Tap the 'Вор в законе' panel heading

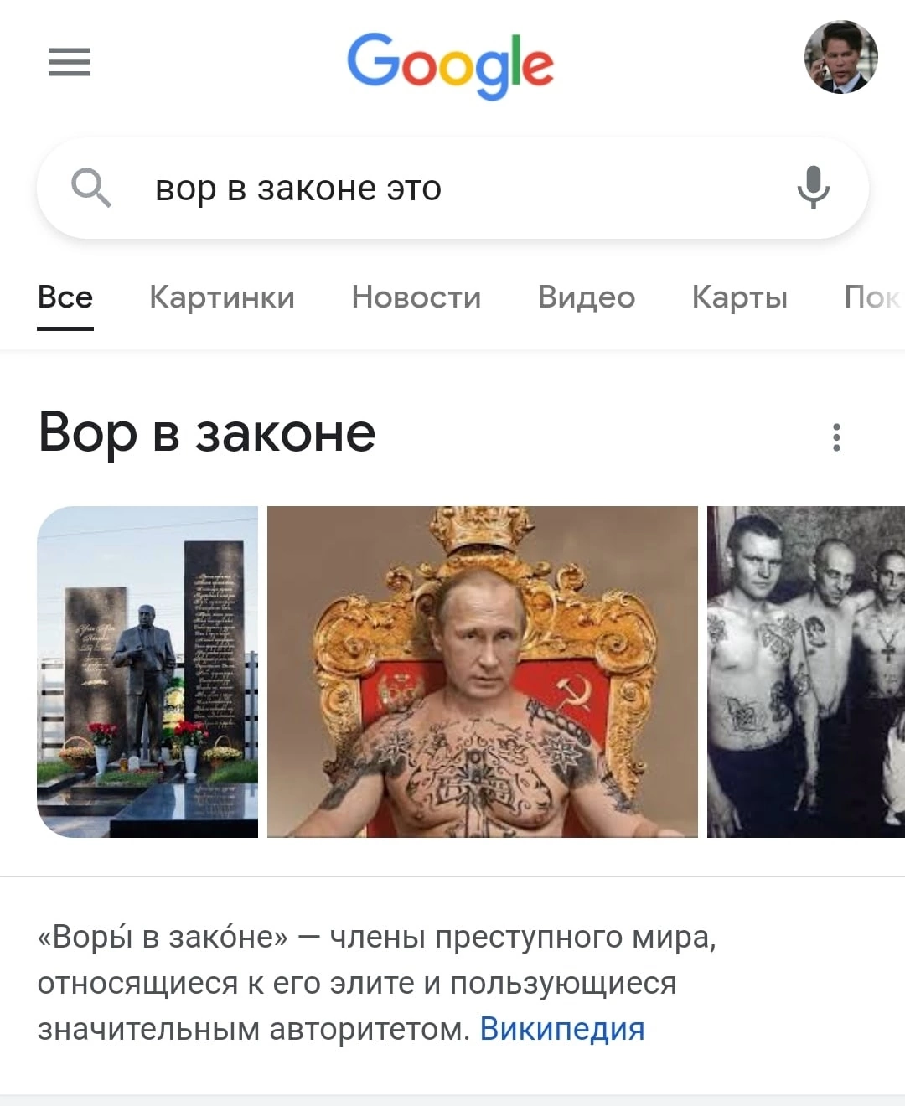(207, 433)
